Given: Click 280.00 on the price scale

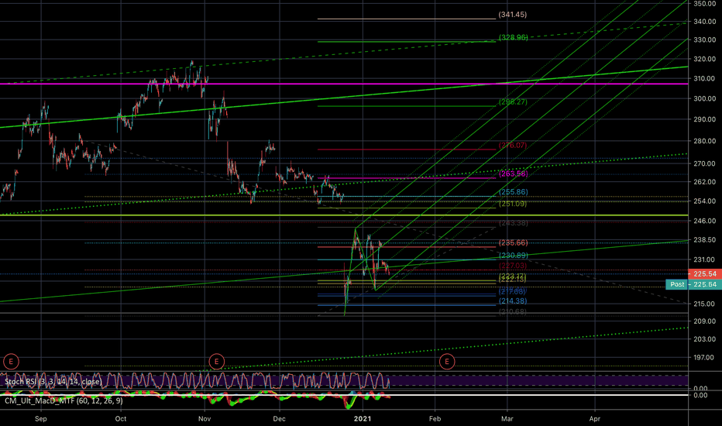Looking at the screenshot, I should (704, 141).
